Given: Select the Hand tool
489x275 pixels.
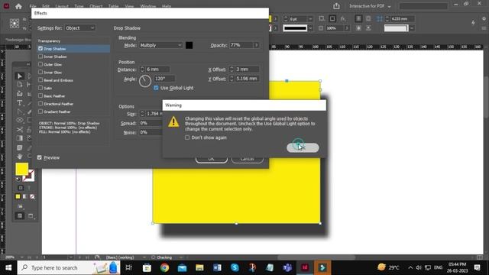Looking at the screenshot, I should click(19, 156).
